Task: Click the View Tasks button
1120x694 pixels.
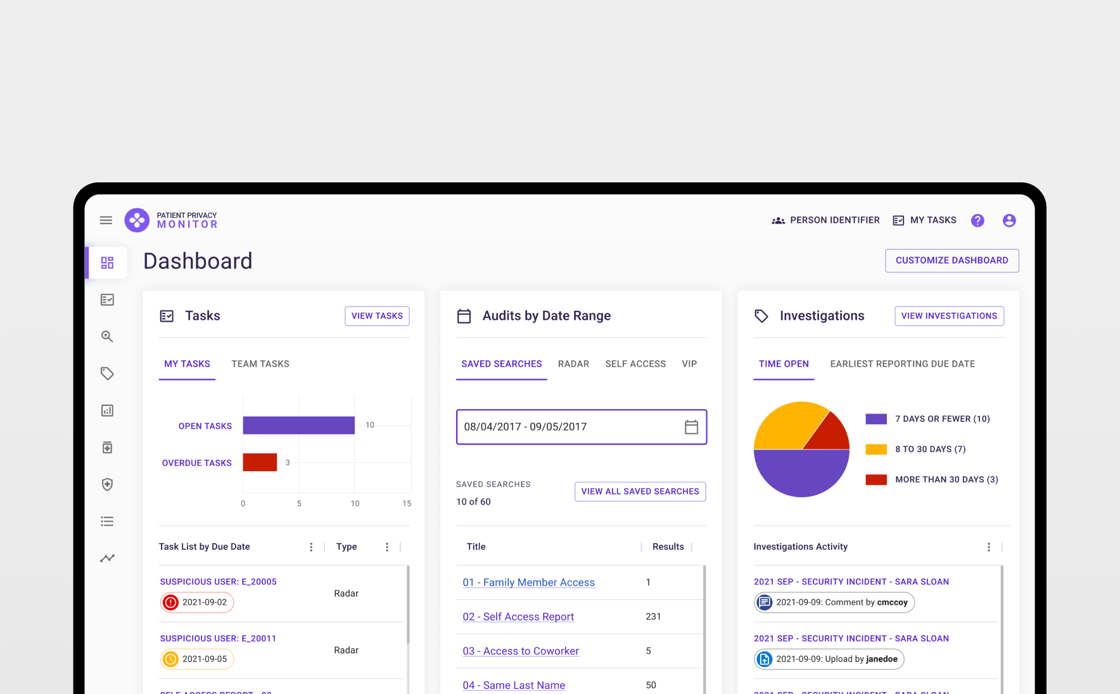Action: pos(377,316)
